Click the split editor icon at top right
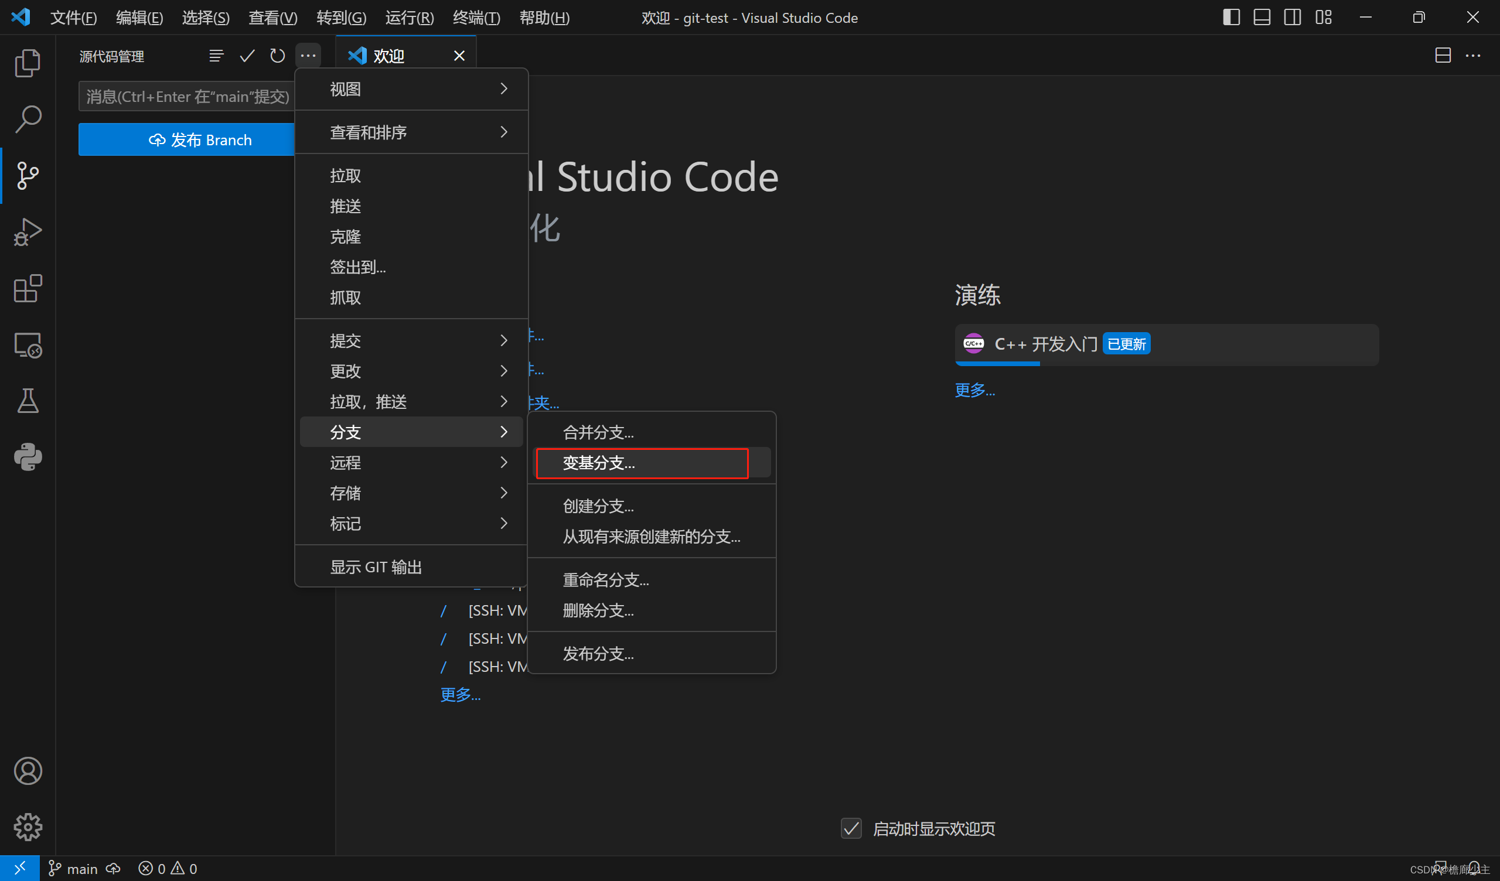The image size is (1500, 881). (x=1443, y=56)
